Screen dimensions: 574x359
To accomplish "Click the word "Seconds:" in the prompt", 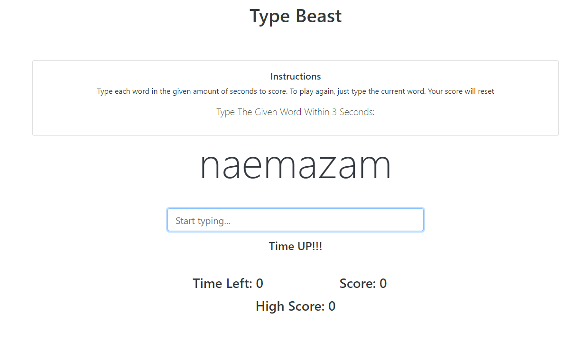I will (x=357, y=112).
